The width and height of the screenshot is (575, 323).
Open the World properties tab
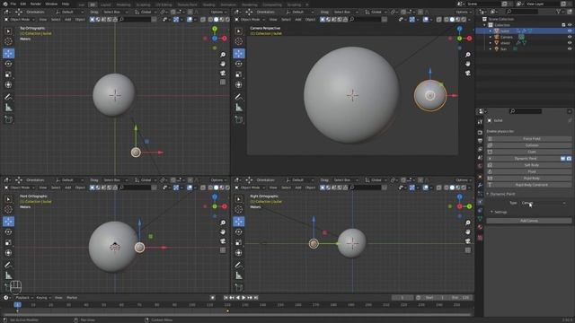(x=480, y=166)
